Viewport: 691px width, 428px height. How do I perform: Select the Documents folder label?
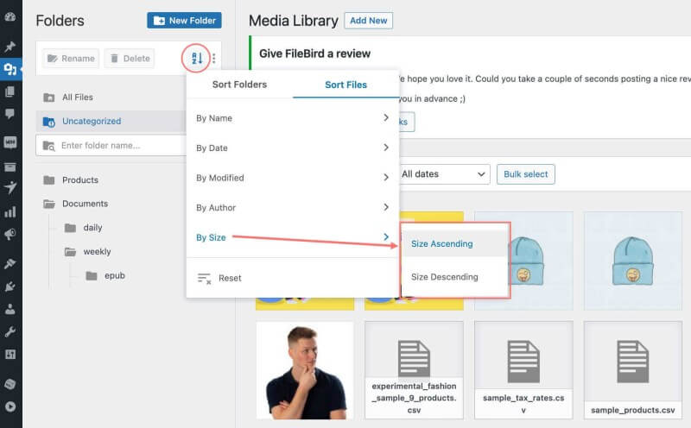(x=85, y=204)
